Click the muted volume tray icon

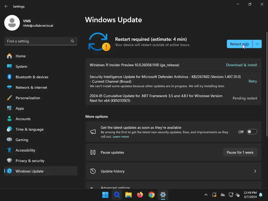pos(238,195)
